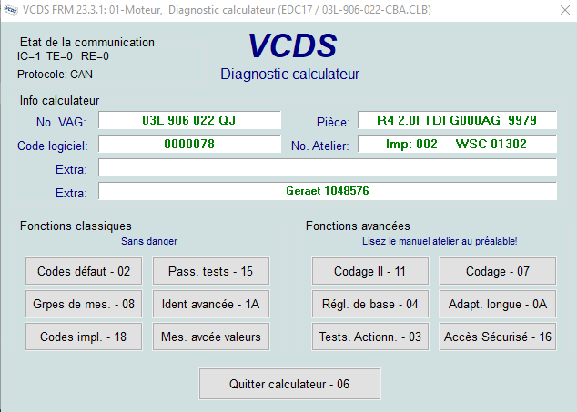The height and width of the screenshot is (412, 577).
Task: Click the Fonctions classiques group label
Action: pyautogui.click(x=76, y=226)
